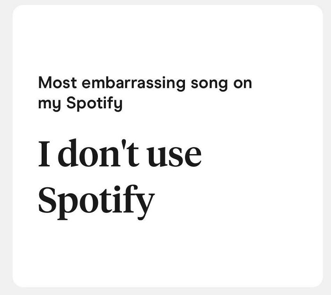Click the word "embarrassing" in the prompt
This screenshot has height=295, width=331.
134,83
